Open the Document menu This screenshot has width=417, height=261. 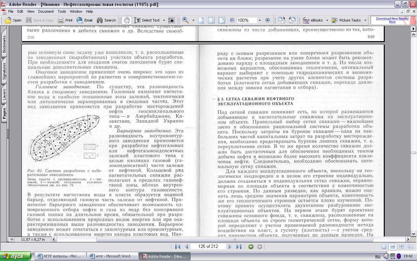pos(46,11)
